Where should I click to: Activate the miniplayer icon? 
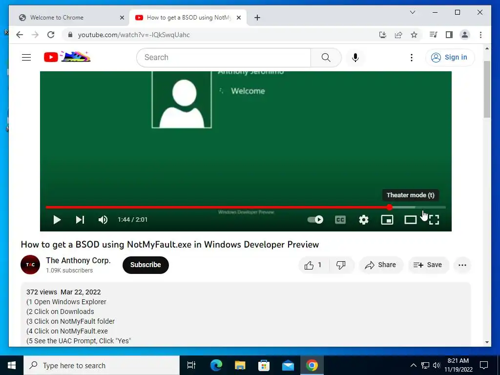[x=387, y=220]
